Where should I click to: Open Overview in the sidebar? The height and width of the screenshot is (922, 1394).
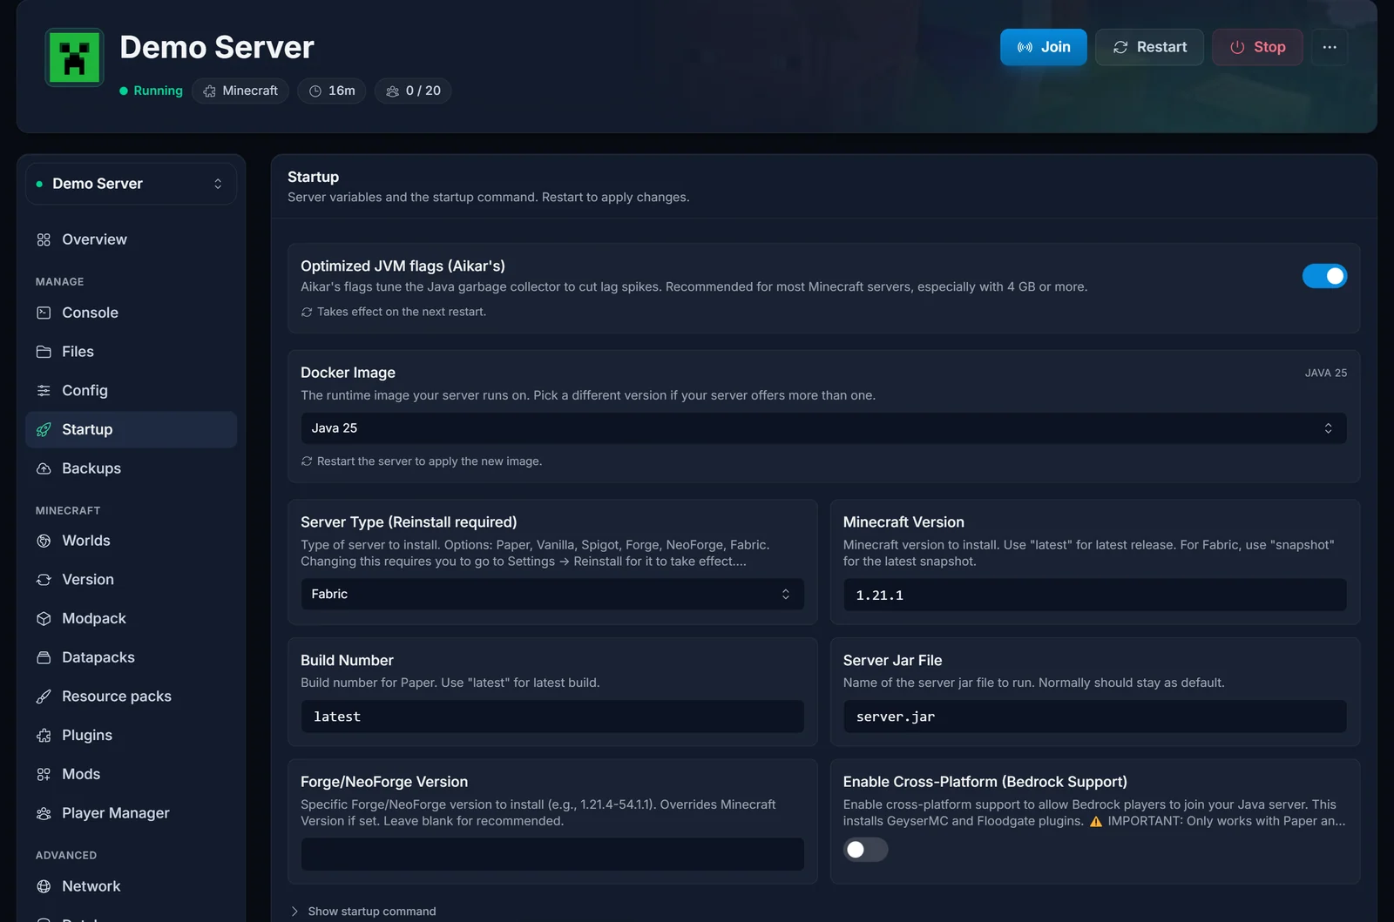click(x=131, y=239)
